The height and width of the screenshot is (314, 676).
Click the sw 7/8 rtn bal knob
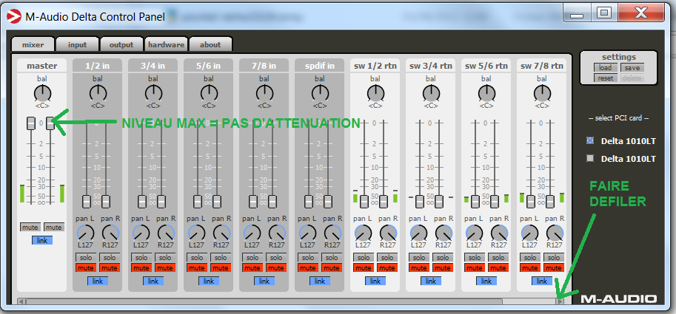(542, 93)
